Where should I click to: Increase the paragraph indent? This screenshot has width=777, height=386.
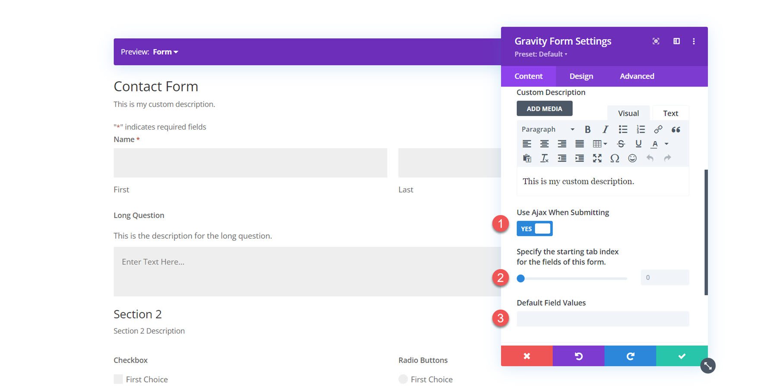click(x=580, y=158)
